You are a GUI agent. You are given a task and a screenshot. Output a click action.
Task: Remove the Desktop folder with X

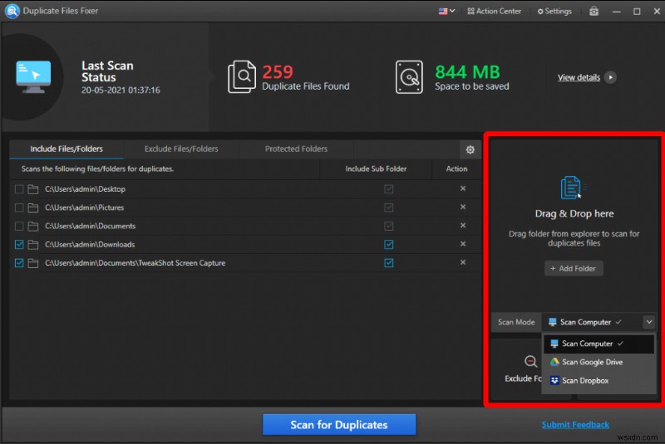[x=463, y=188]
